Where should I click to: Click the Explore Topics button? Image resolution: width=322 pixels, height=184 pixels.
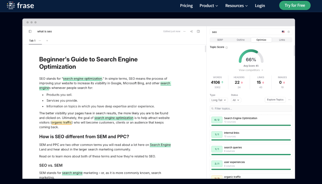pos(275,100)
